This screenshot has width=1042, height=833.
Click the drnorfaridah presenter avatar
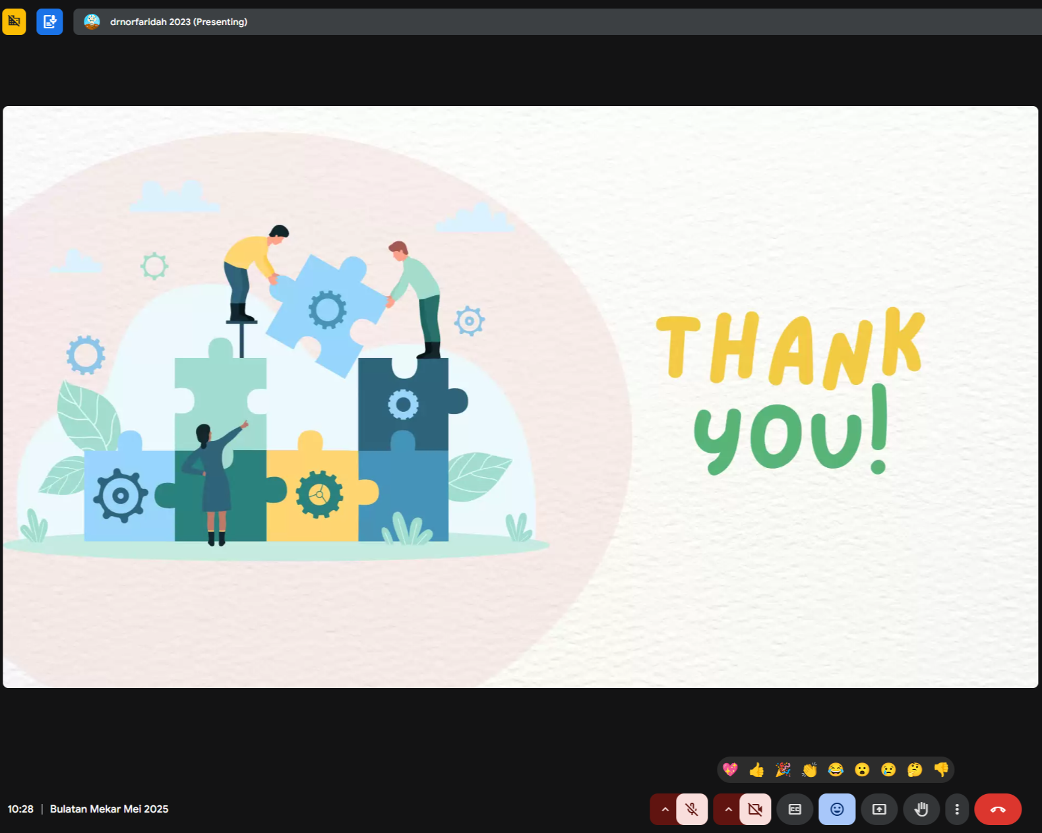point(92,22)
